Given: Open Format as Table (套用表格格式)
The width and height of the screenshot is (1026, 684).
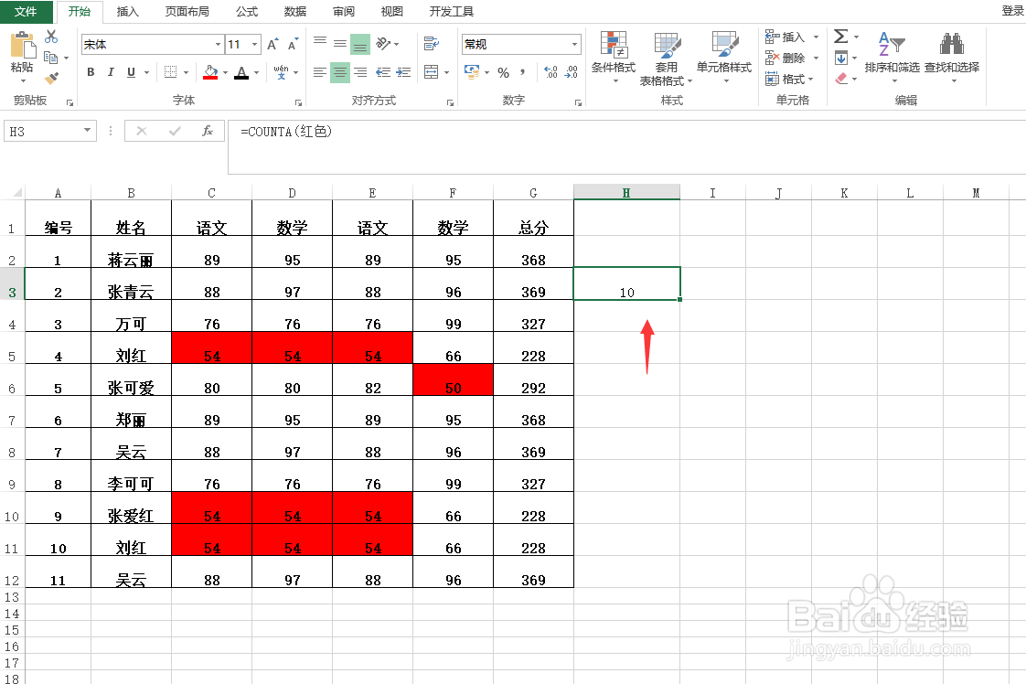Looking at the screenshot, I should point(666,59).
